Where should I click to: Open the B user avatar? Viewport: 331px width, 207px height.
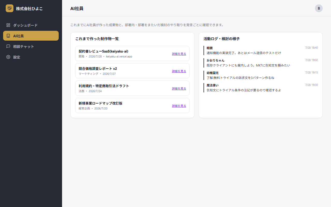[x=319, y=8]
